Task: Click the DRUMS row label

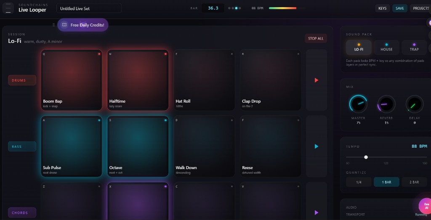Action: point(22,80)
